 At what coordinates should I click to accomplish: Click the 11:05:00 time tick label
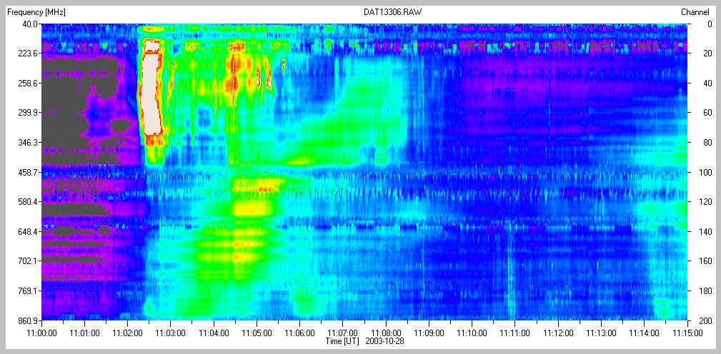click(257, 333)
